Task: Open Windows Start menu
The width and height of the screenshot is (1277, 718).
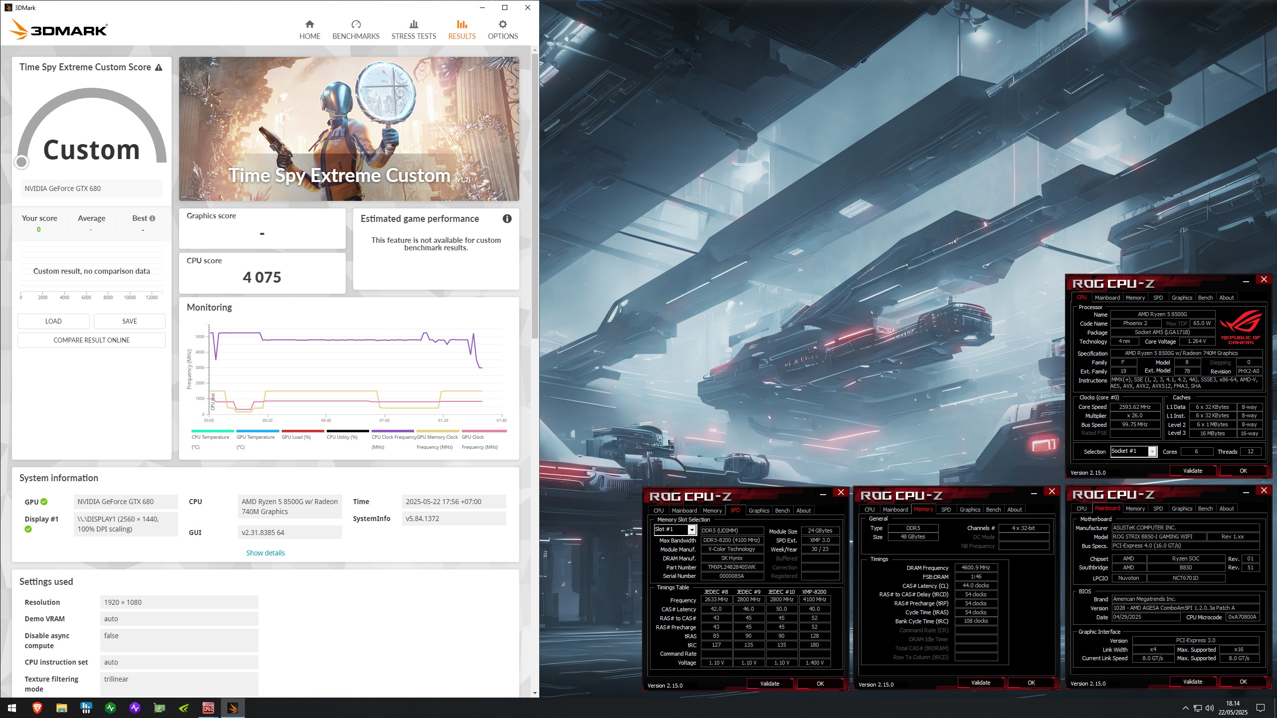Action: pyautogui.click(x=12, y=708)
